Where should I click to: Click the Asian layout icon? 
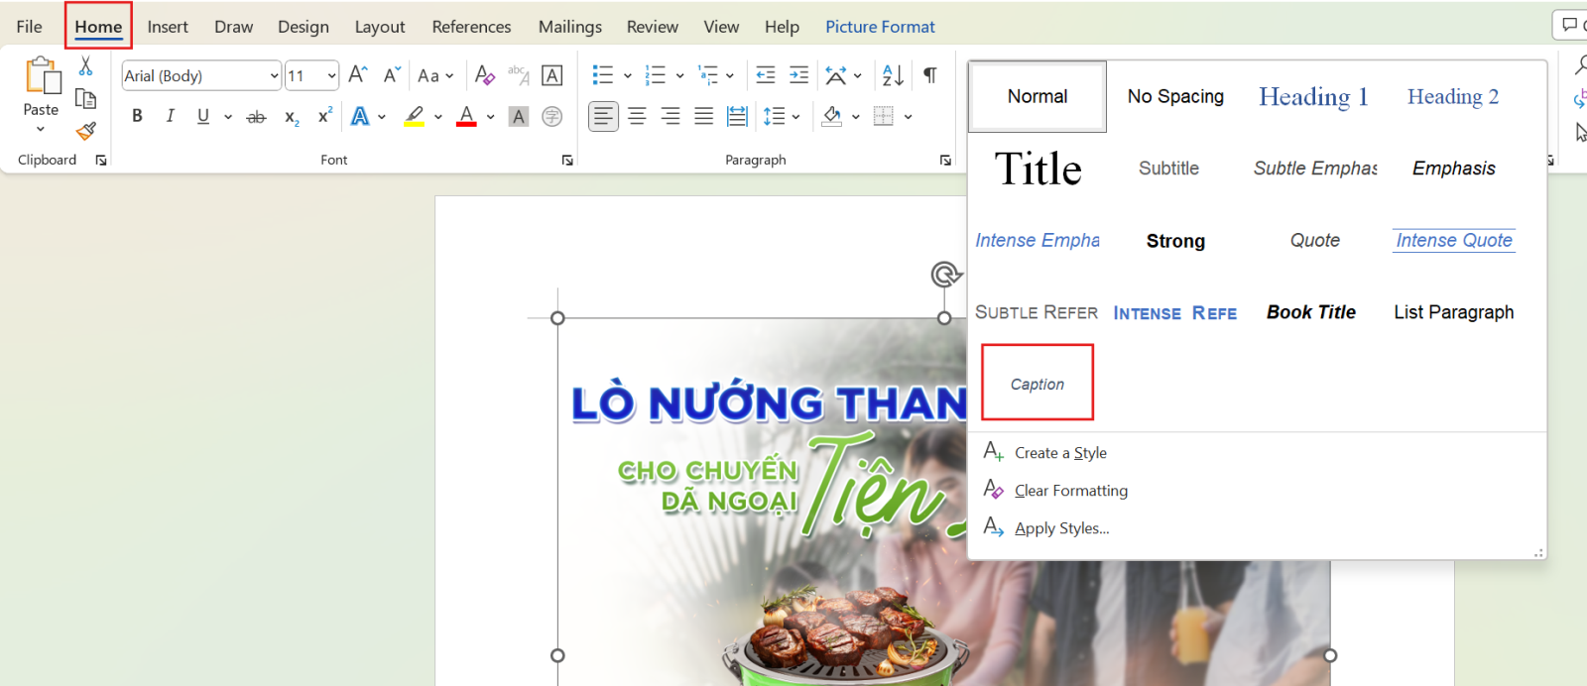click(x=836, y=75)
